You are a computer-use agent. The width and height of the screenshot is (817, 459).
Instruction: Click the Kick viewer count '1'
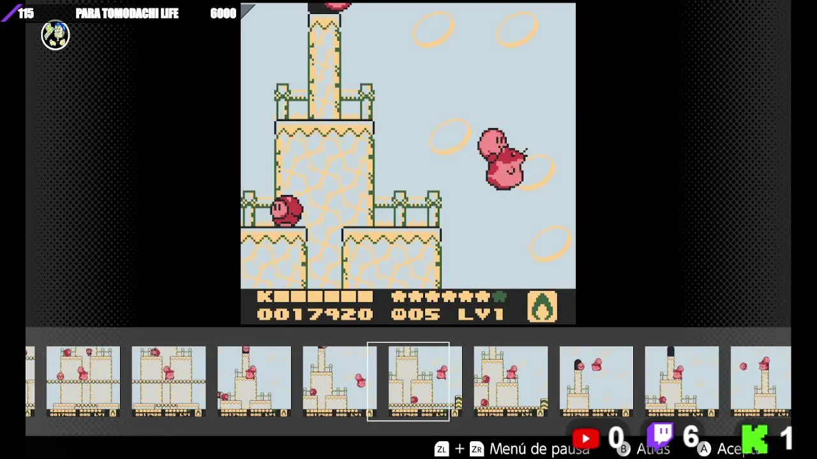(x=786, y=439)
